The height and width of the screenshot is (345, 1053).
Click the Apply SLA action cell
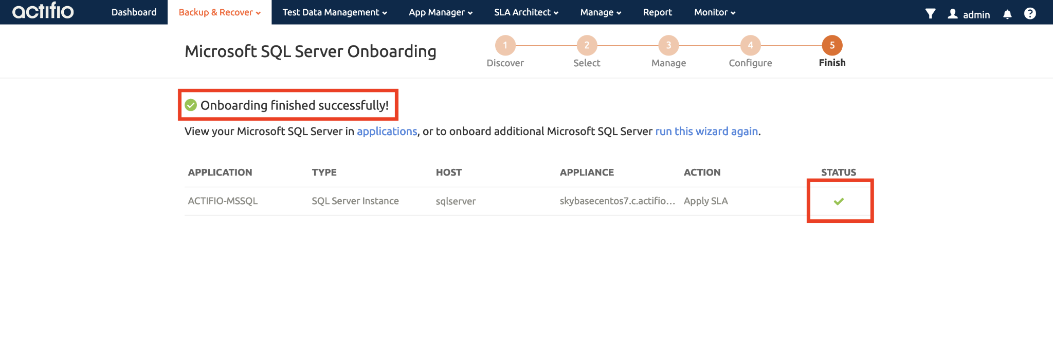coord(705,201)
